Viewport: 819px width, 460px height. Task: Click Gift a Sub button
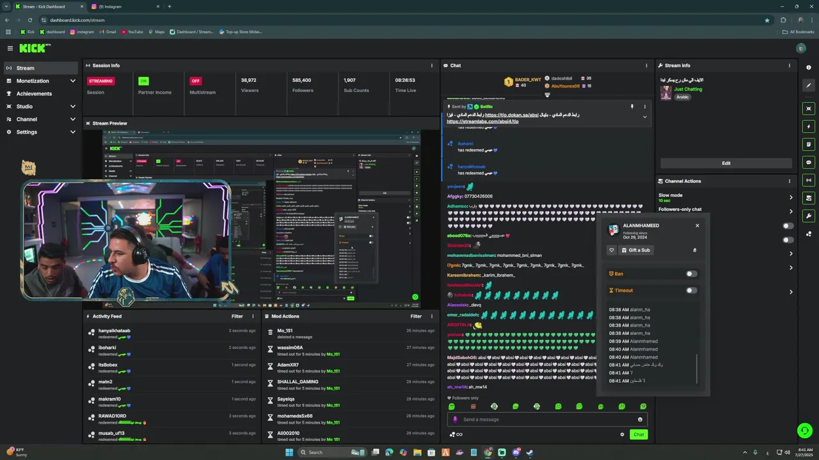(636, 250)
